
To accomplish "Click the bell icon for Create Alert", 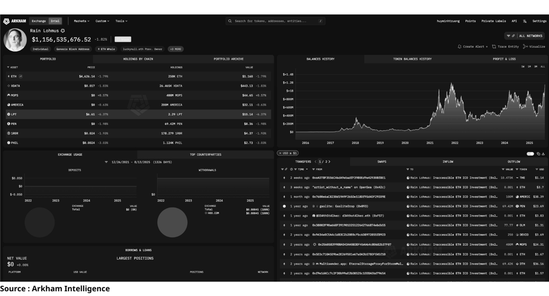I will pos(459,47).
